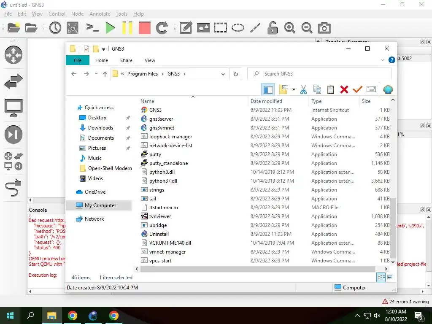Click the screenshot camera icon
This screenshot has height=324, width=432.
[324, 28]
